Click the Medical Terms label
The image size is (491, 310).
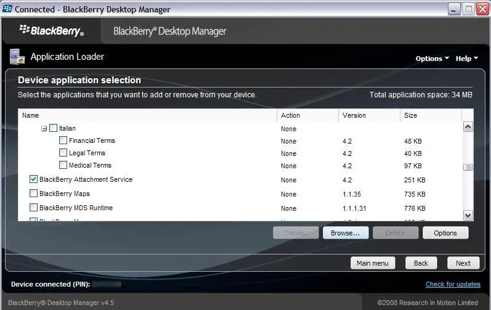click(90, 165)
